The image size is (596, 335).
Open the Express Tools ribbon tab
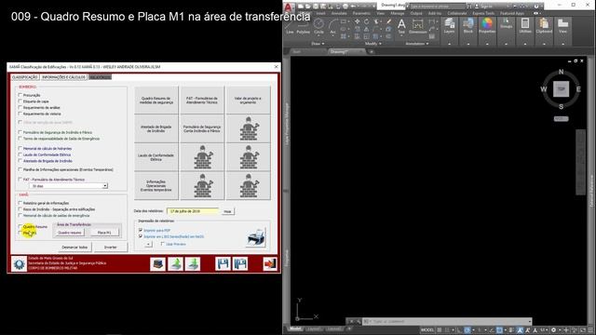483,13
